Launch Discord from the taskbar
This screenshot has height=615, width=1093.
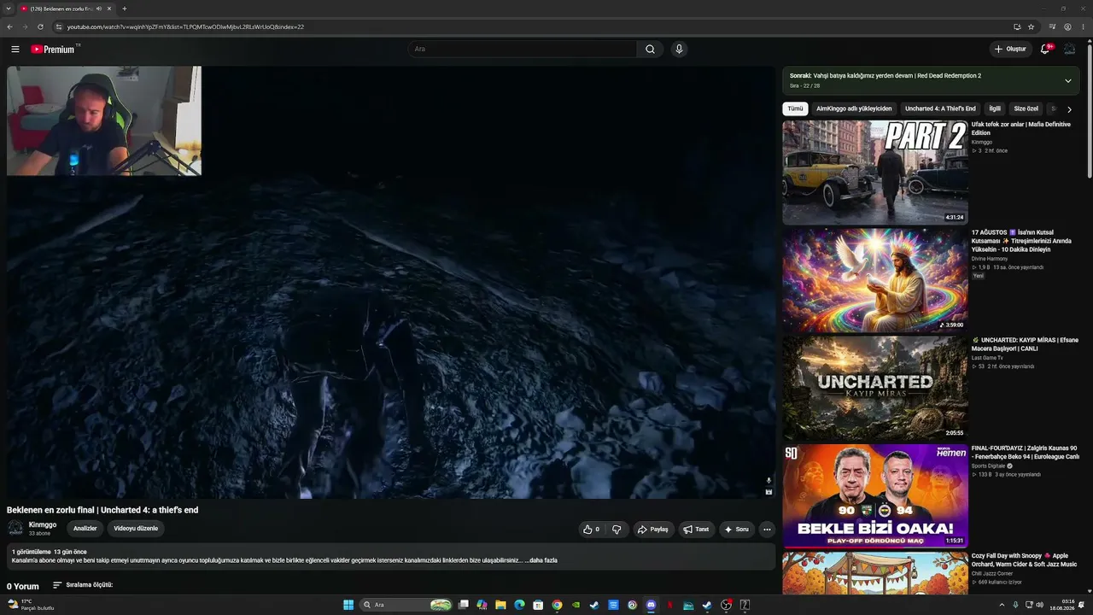tap(651, 605)
